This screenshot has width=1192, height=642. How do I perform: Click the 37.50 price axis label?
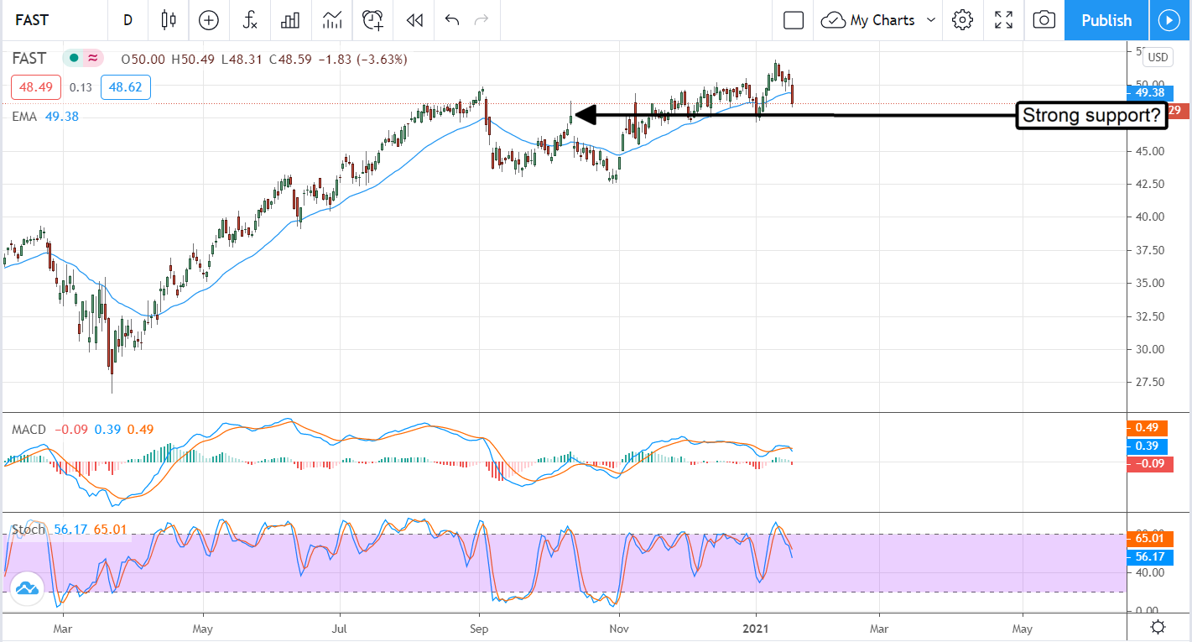point(1150,250)
